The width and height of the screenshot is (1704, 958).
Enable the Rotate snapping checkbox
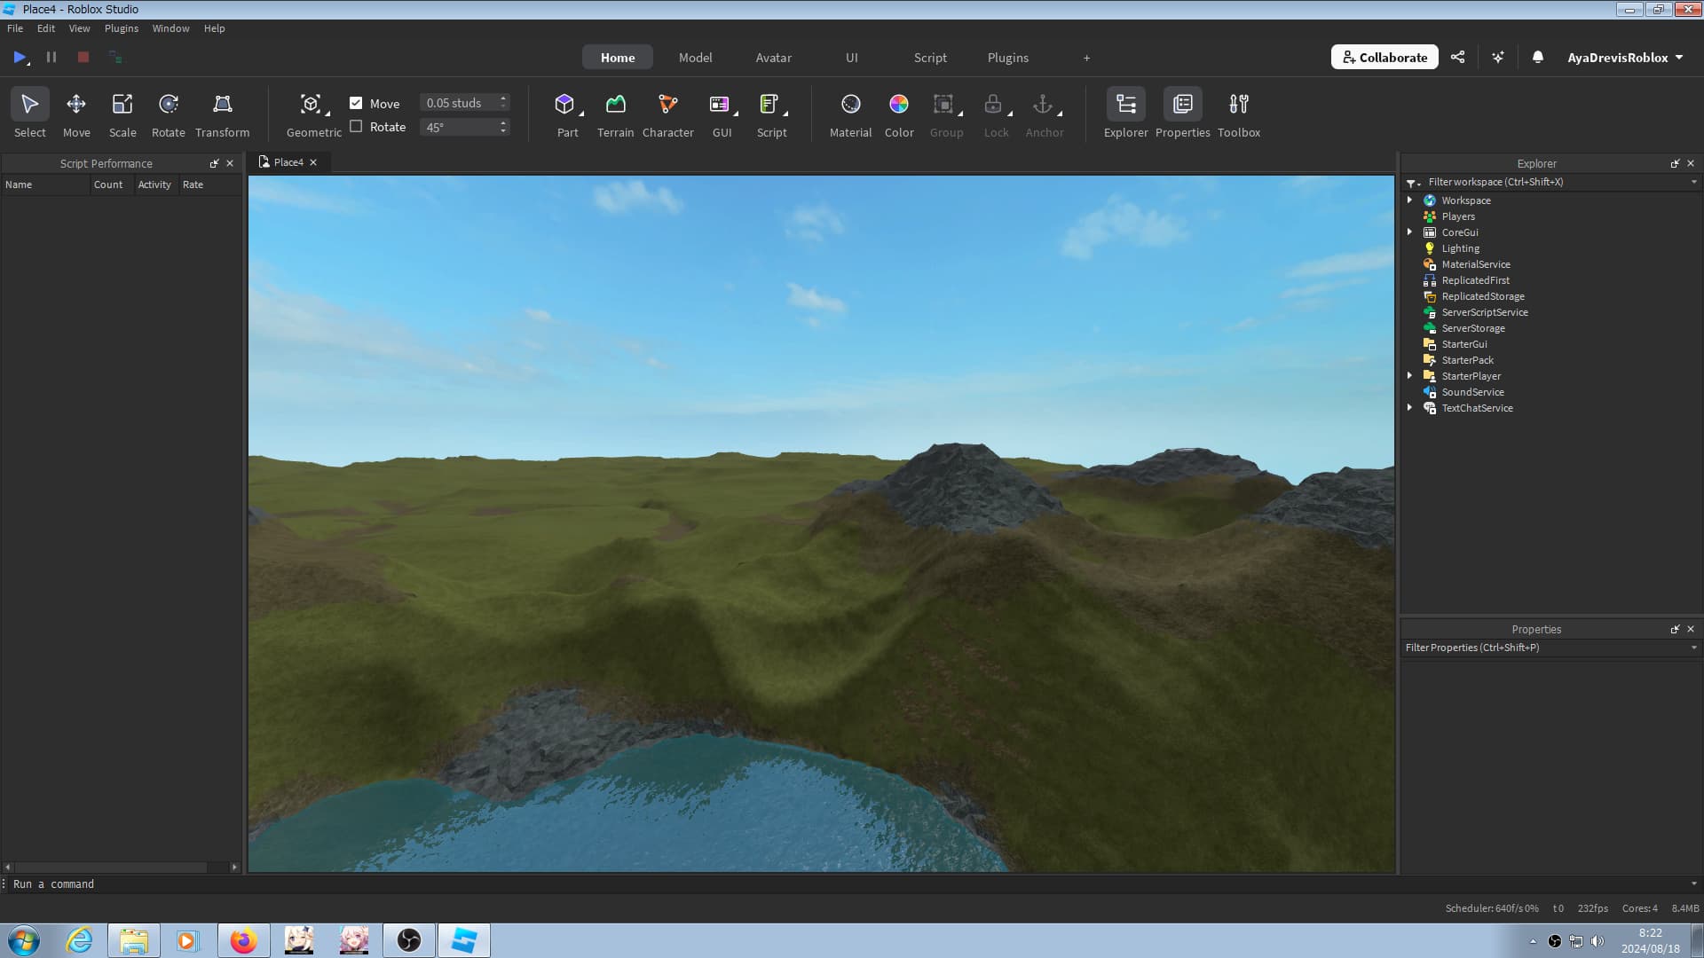tap(356, 127)
